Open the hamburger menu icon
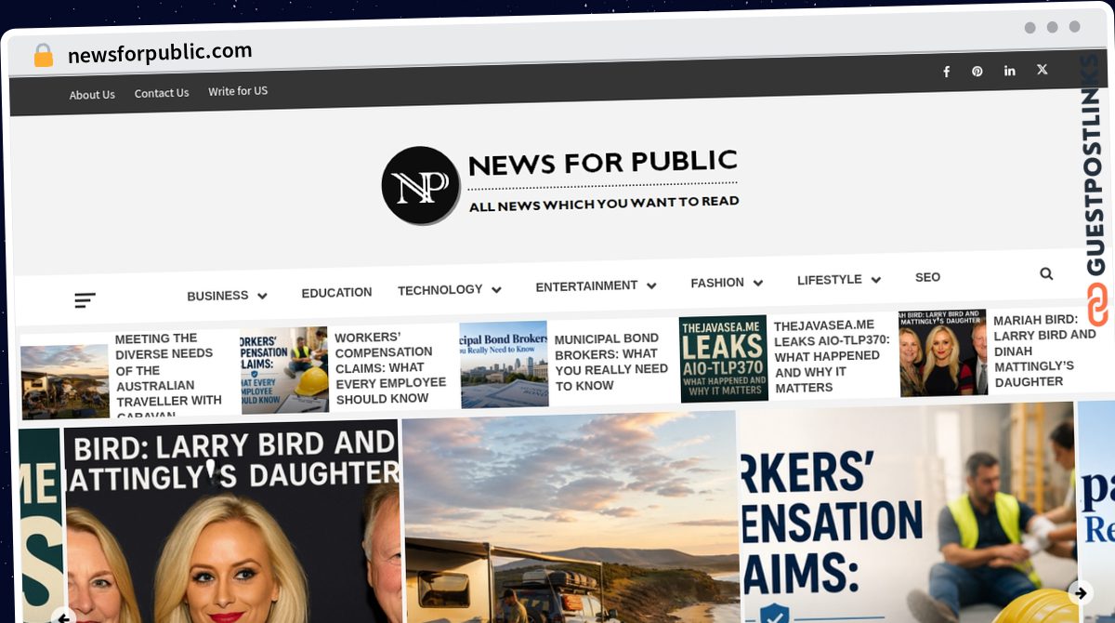The image size is (1115, 623). click(85, 300)
